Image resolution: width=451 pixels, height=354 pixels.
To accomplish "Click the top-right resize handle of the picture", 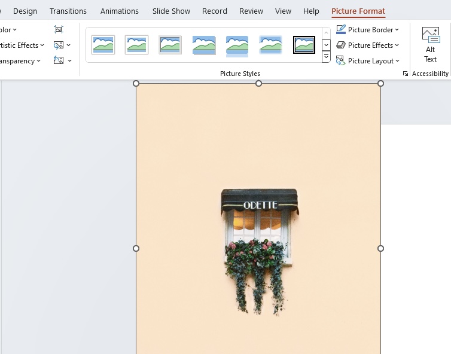I will (x=381, y=83).
